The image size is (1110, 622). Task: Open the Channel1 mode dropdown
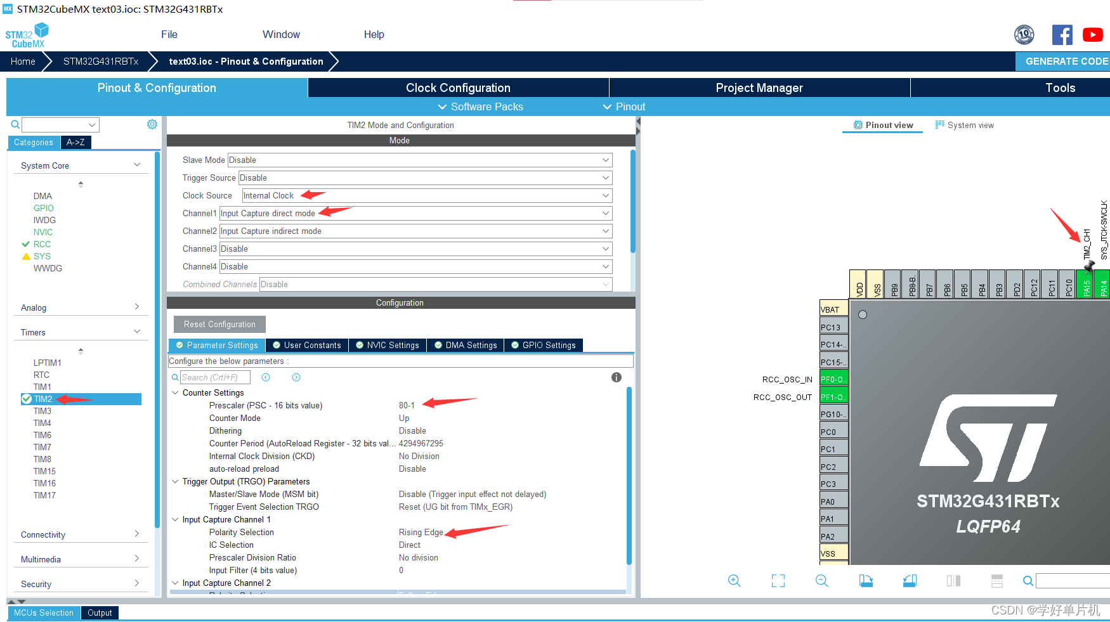click(x=415, y=213)
